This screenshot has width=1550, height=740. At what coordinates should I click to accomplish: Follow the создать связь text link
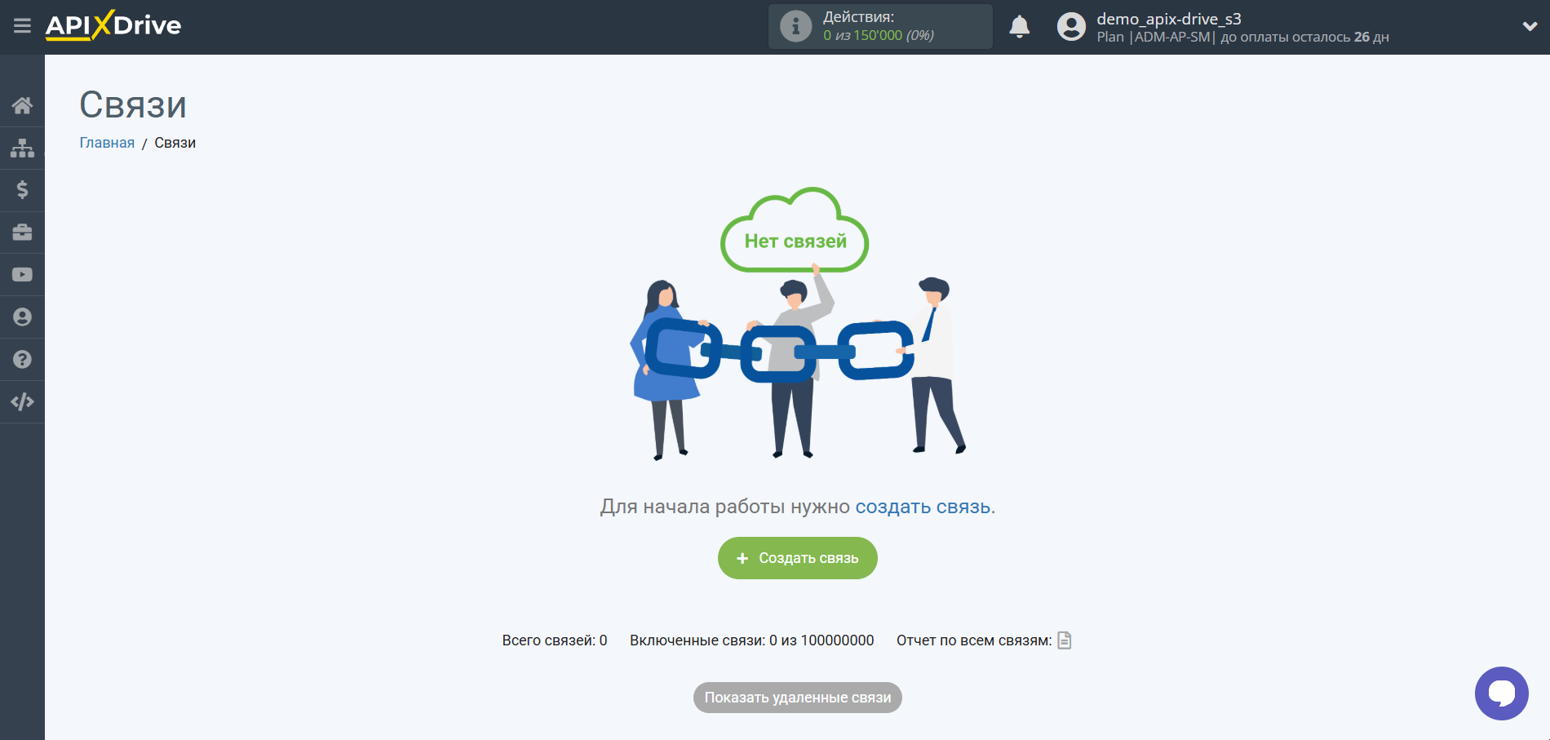(x=923, y=507)
